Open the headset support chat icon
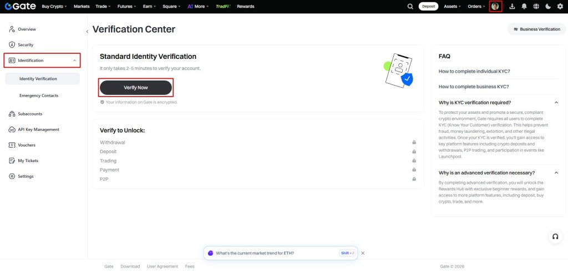 [555, 236]
